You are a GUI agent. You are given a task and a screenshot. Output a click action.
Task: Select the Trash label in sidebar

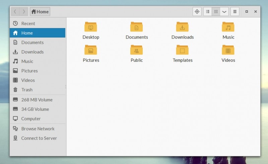point(27,90)
